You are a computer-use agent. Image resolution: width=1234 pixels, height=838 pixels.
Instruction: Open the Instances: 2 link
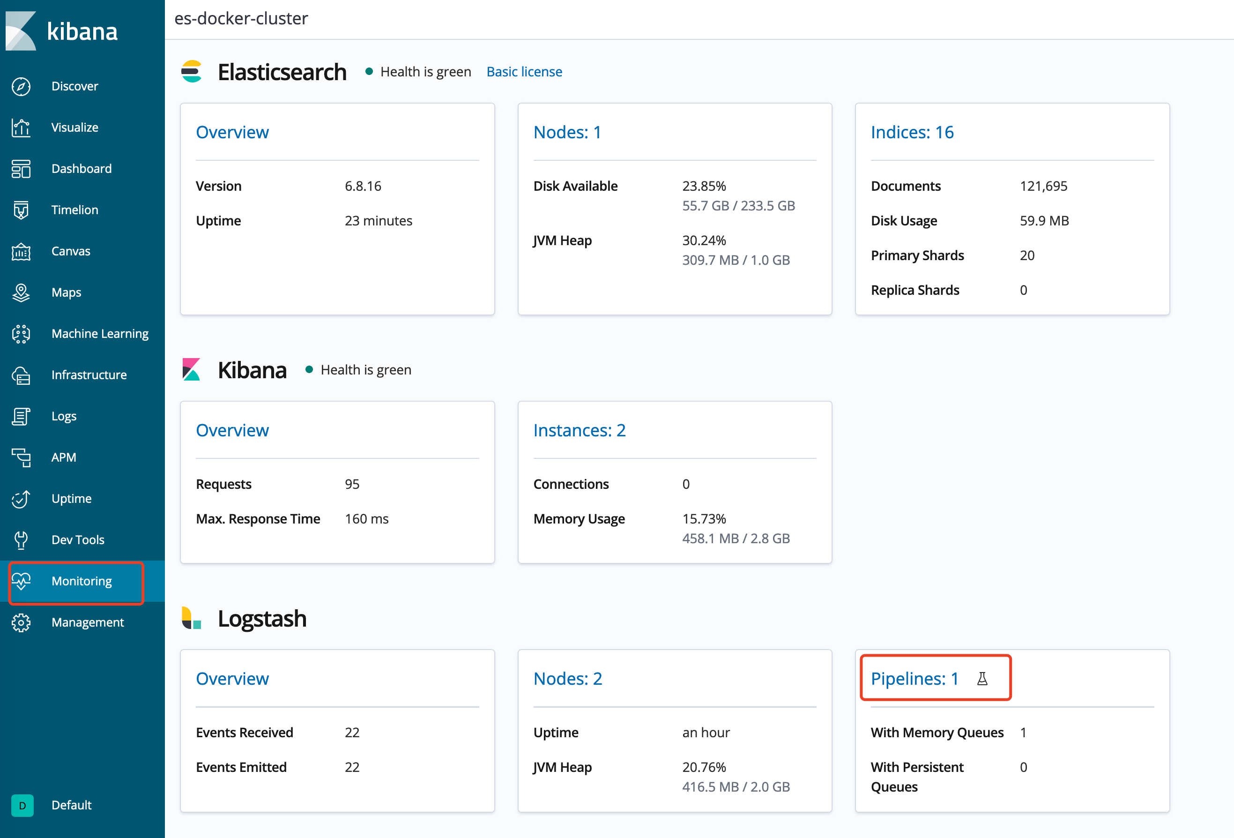pyautogui.click(x=580, y=430)
